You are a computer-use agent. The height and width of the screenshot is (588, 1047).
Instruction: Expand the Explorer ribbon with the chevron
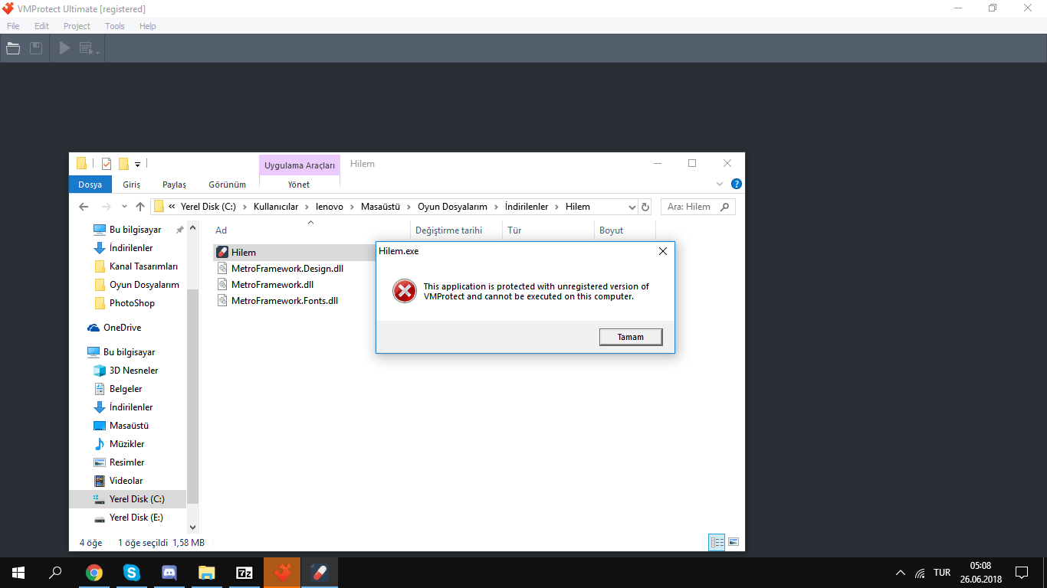click(x=720, y=185)
